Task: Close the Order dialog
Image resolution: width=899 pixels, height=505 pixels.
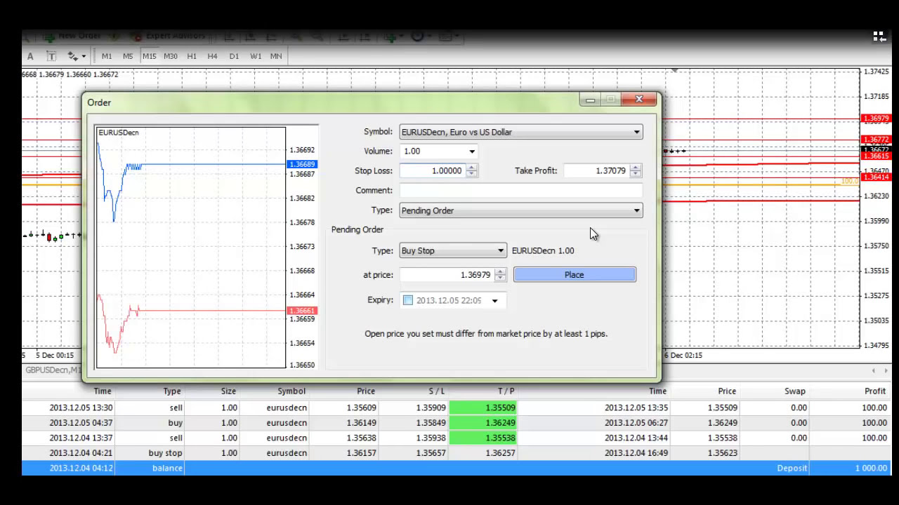Action: click(x=638, y=100)
